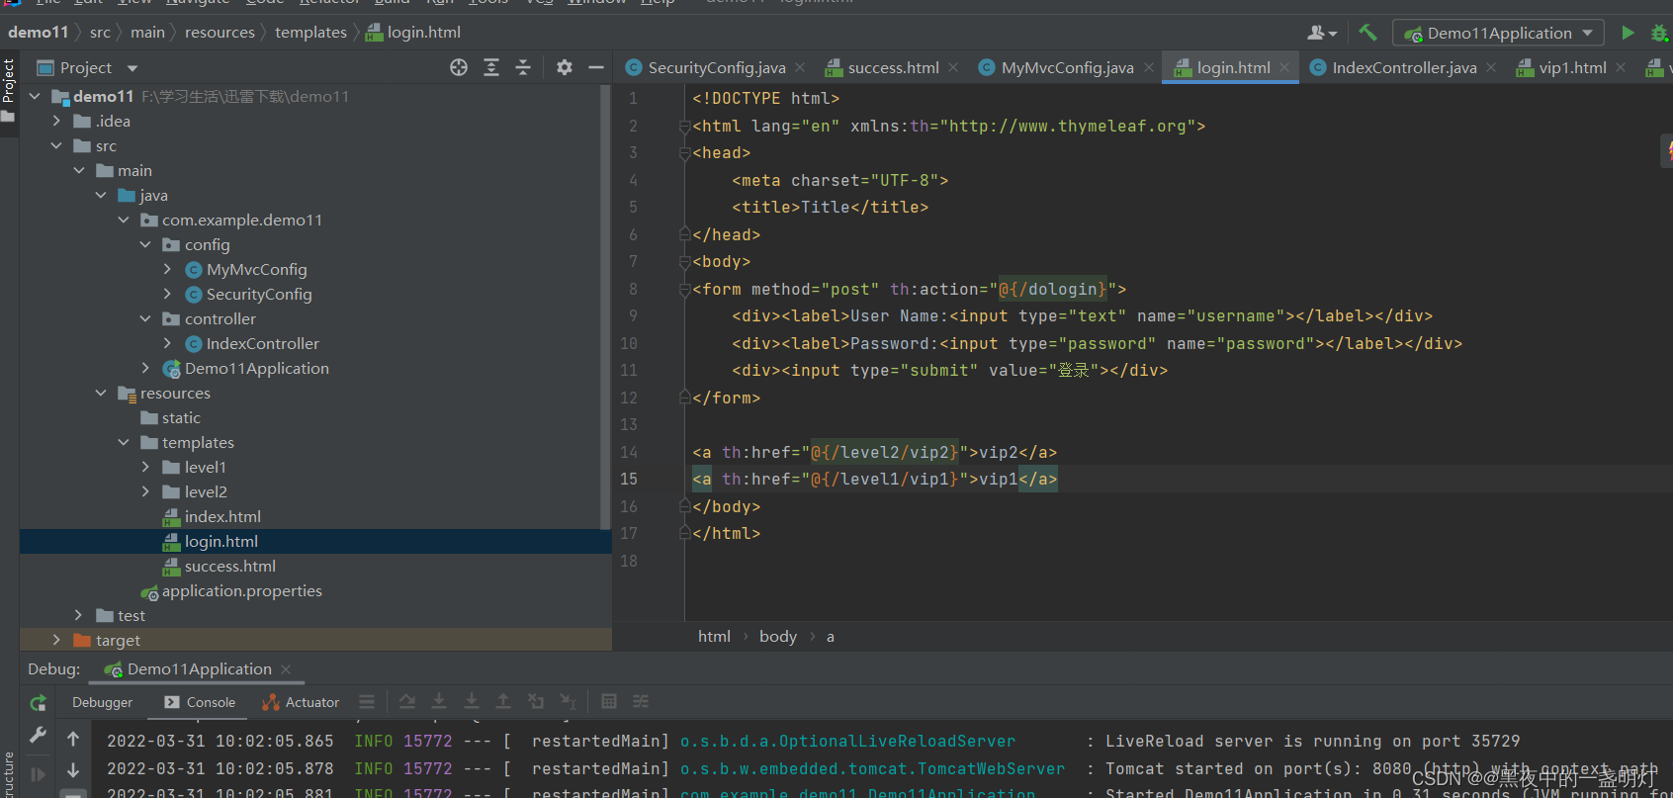Click the resources breadcrumb in navigation bar
Screen dimensions: 1673x798
click(x=220, y=33)
